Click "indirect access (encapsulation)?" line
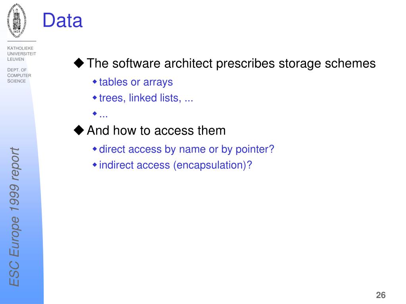This screenshot has height=304, width=406. (175, 165)
